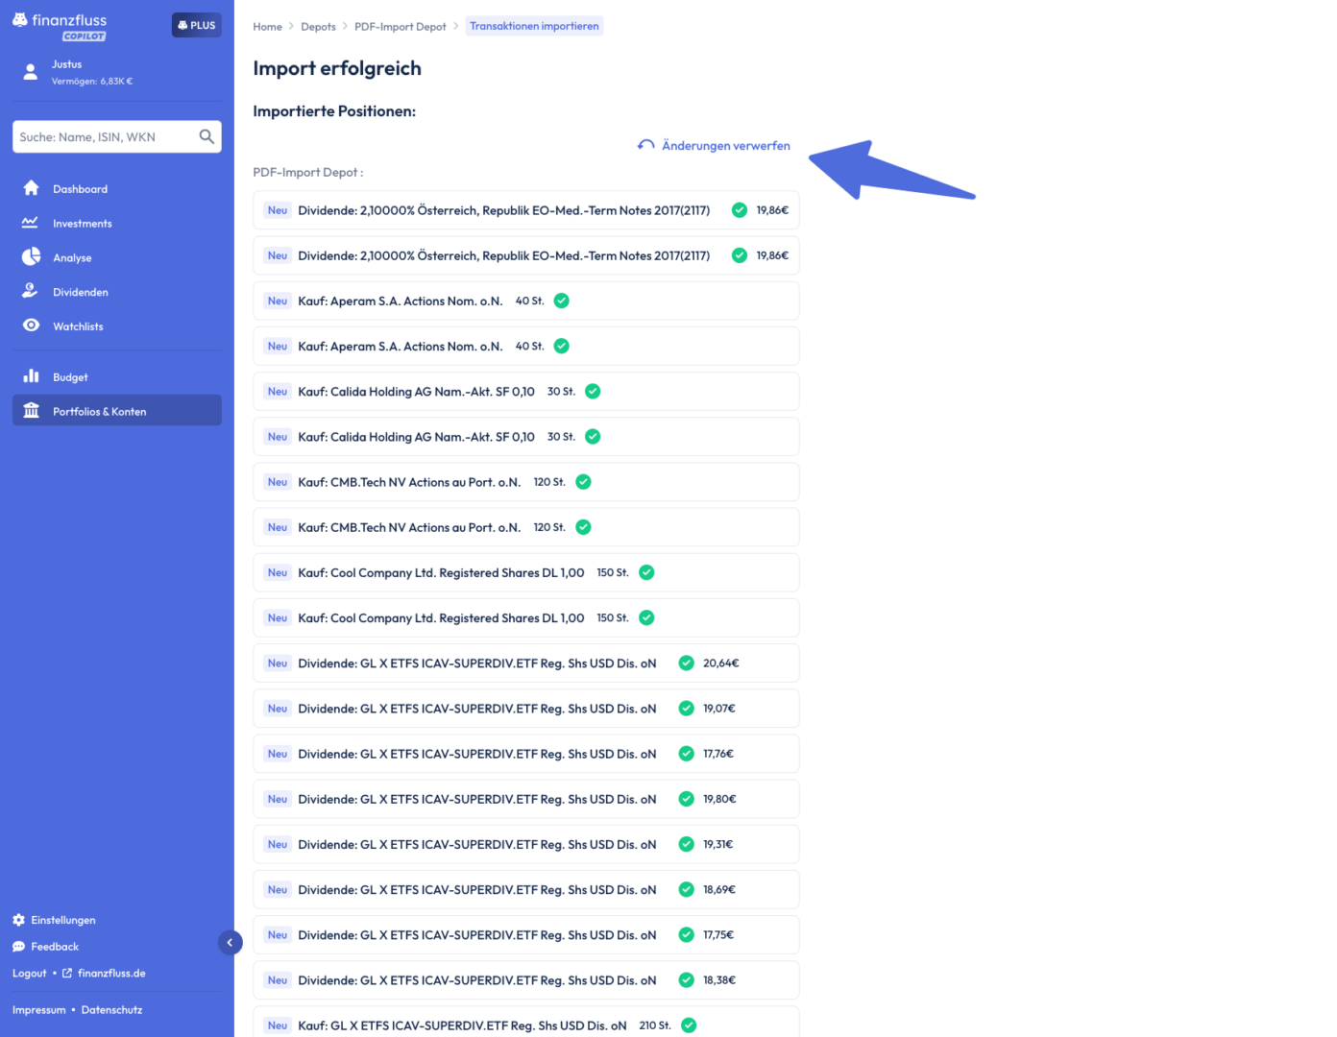The height and width of the screenshot is (1037, 1337).
Task: Open Investments via the chart line icon
Action: (x=31, y=223)
